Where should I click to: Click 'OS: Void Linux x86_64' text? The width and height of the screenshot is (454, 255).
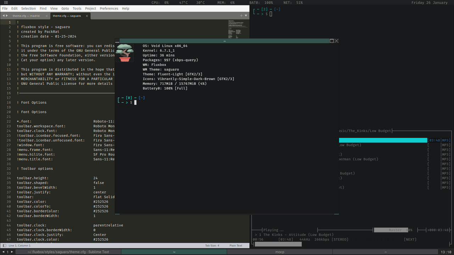tap(165, 46)
